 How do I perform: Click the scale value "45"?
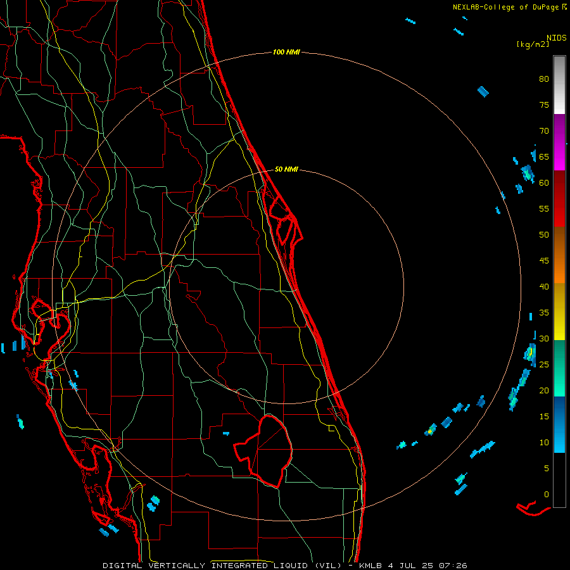(544, 261)
